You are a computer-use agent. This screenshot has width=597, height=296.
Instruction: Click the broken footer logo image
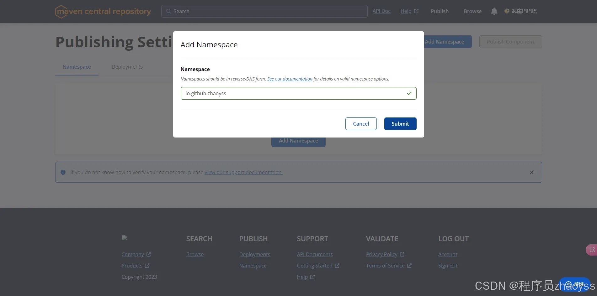click(x=124, y=238)
